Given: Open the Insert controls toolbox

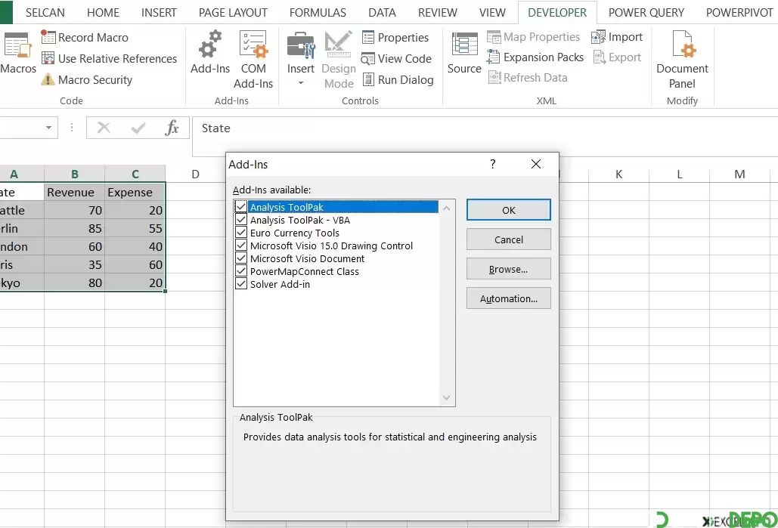Looking at the screenshot, I should (301, 58).
